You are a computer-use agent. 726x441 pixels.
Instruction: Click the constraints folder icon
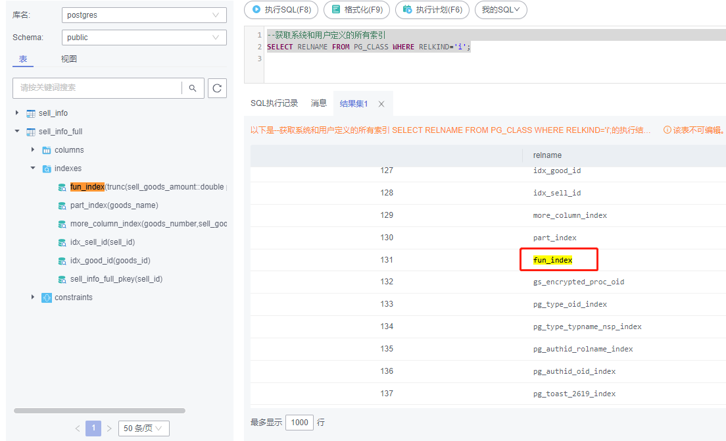(47, 298)
